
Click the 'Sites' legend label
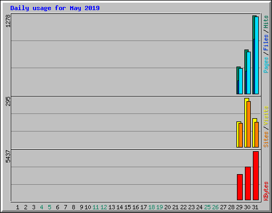tap(266, 140)
